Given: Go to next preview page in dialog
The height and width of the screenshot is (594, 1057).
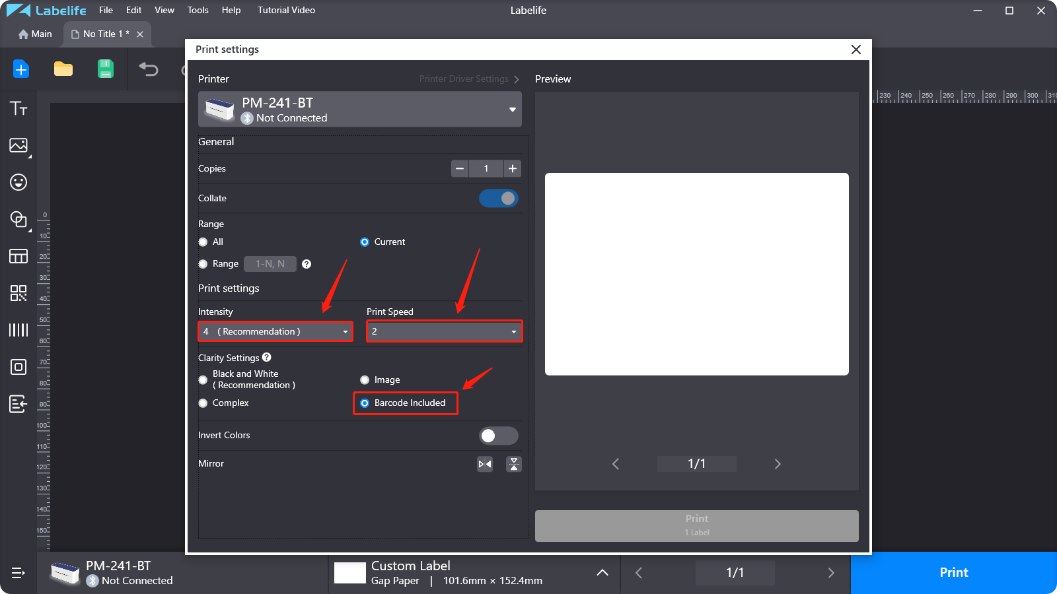Looking at the screenshot, I should coord(778,464).
